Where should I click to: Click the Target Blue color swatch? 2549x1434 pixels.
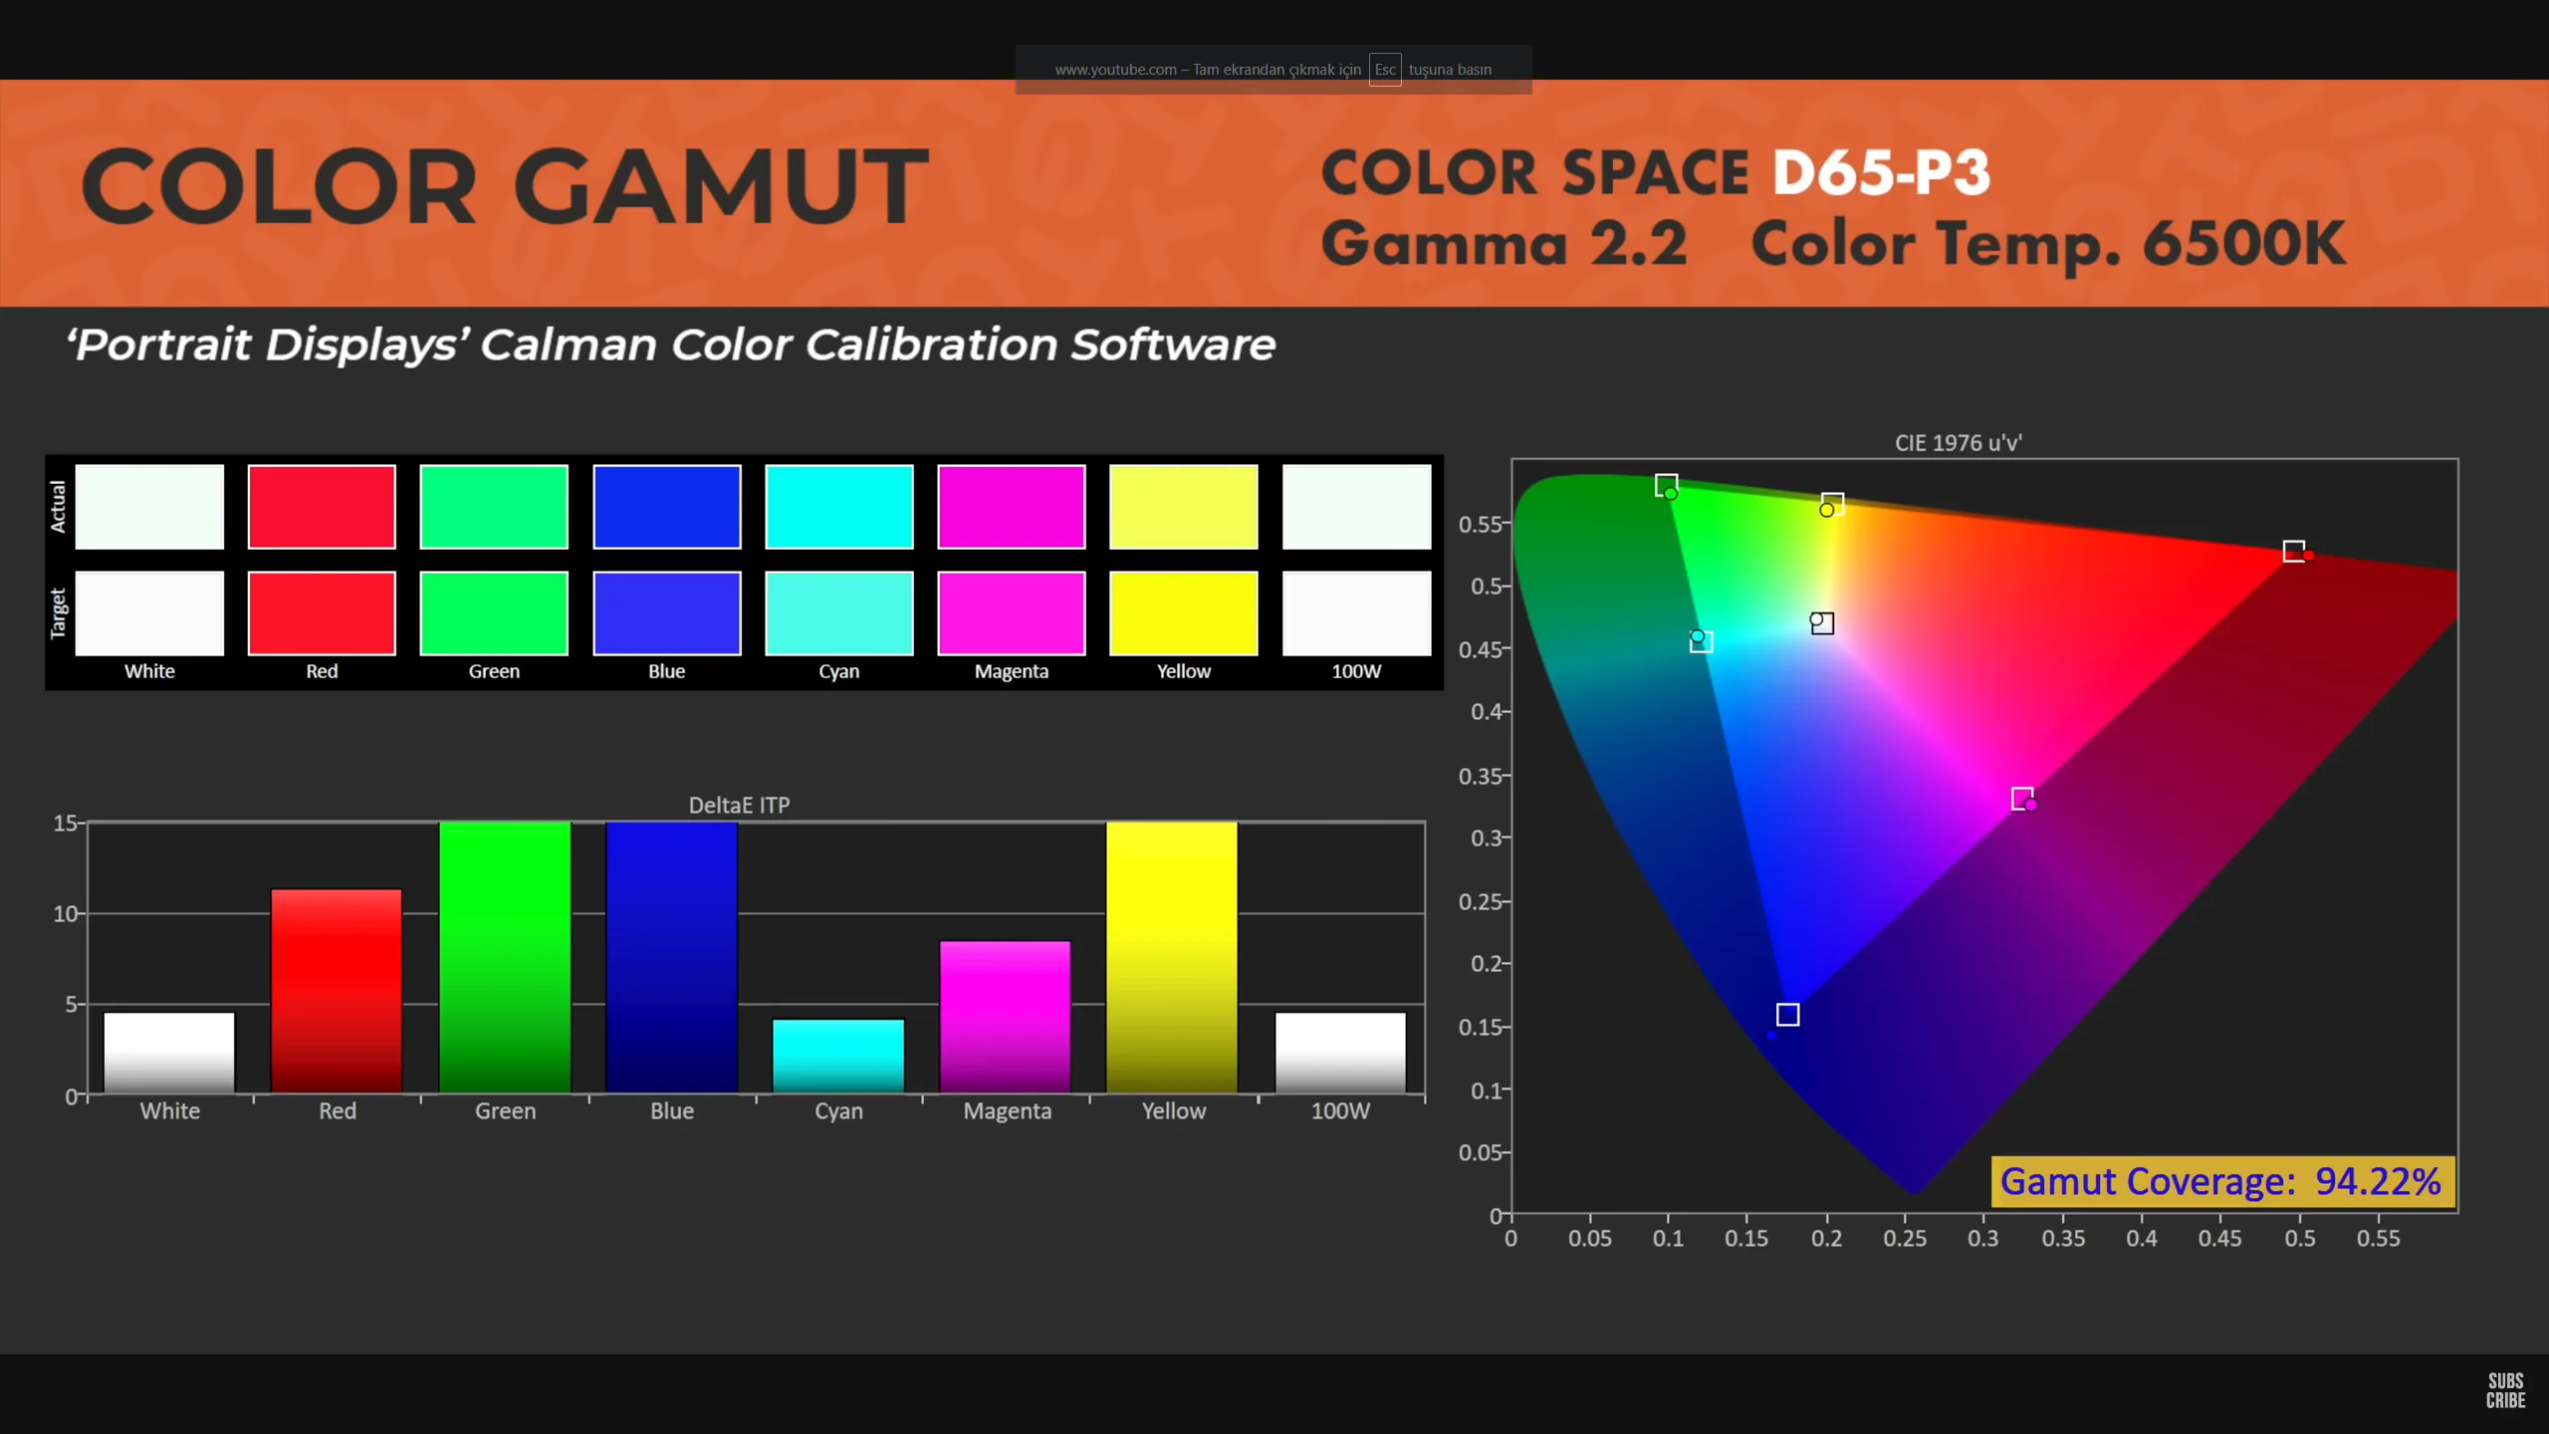click(x=666, y=612)
